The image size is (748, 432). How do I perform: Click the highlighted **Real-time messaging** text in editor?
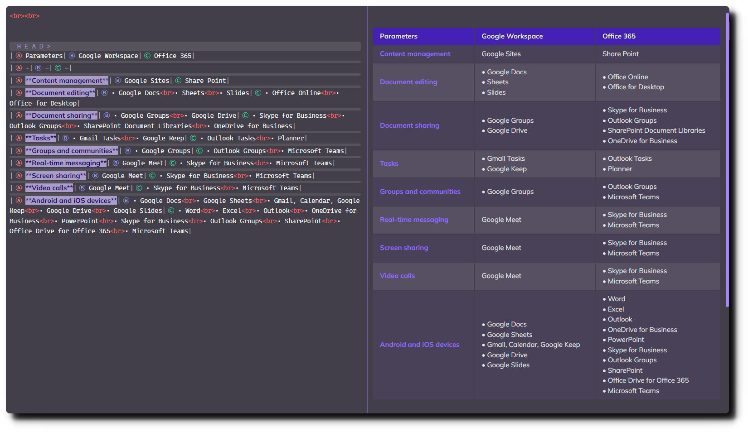click(x=66, y=163)
